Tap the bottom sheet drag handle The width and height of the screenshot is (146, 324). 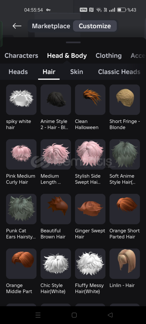pos(73,42)
